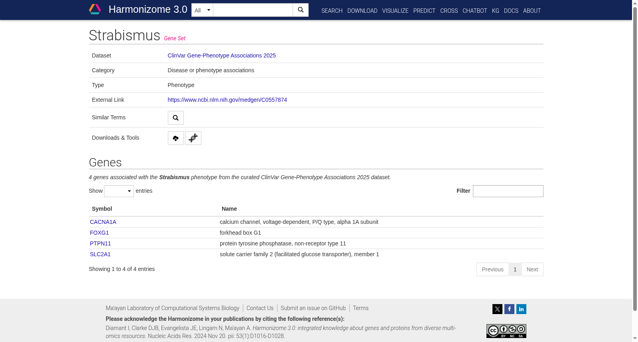
Task: Open the PTPN11 gene link
Action: pos(100,243)
